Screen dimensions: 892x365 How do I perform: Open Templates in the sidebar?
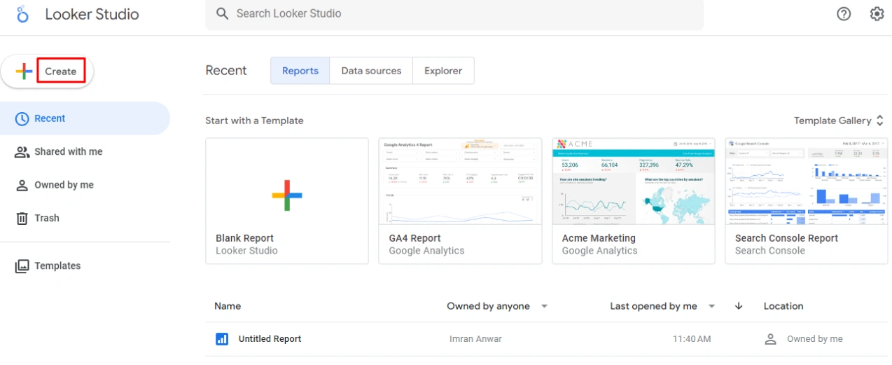pos(85,266)
